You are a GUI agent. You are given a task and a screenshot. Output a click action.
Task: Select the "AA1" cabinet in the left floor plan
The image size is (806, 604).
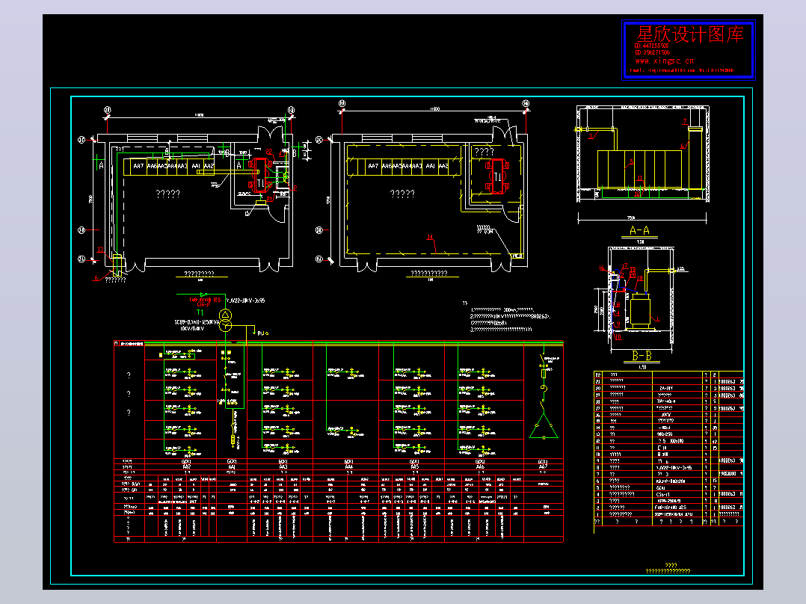pyautogui.click(x=196, y=167)
